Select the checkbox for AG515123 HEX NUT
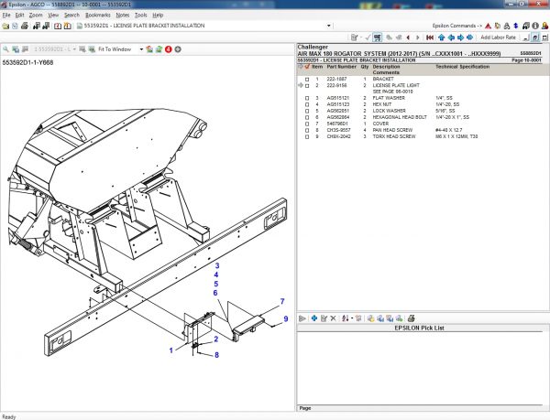Screen dimensions: 550x420 tap(307, 104)
